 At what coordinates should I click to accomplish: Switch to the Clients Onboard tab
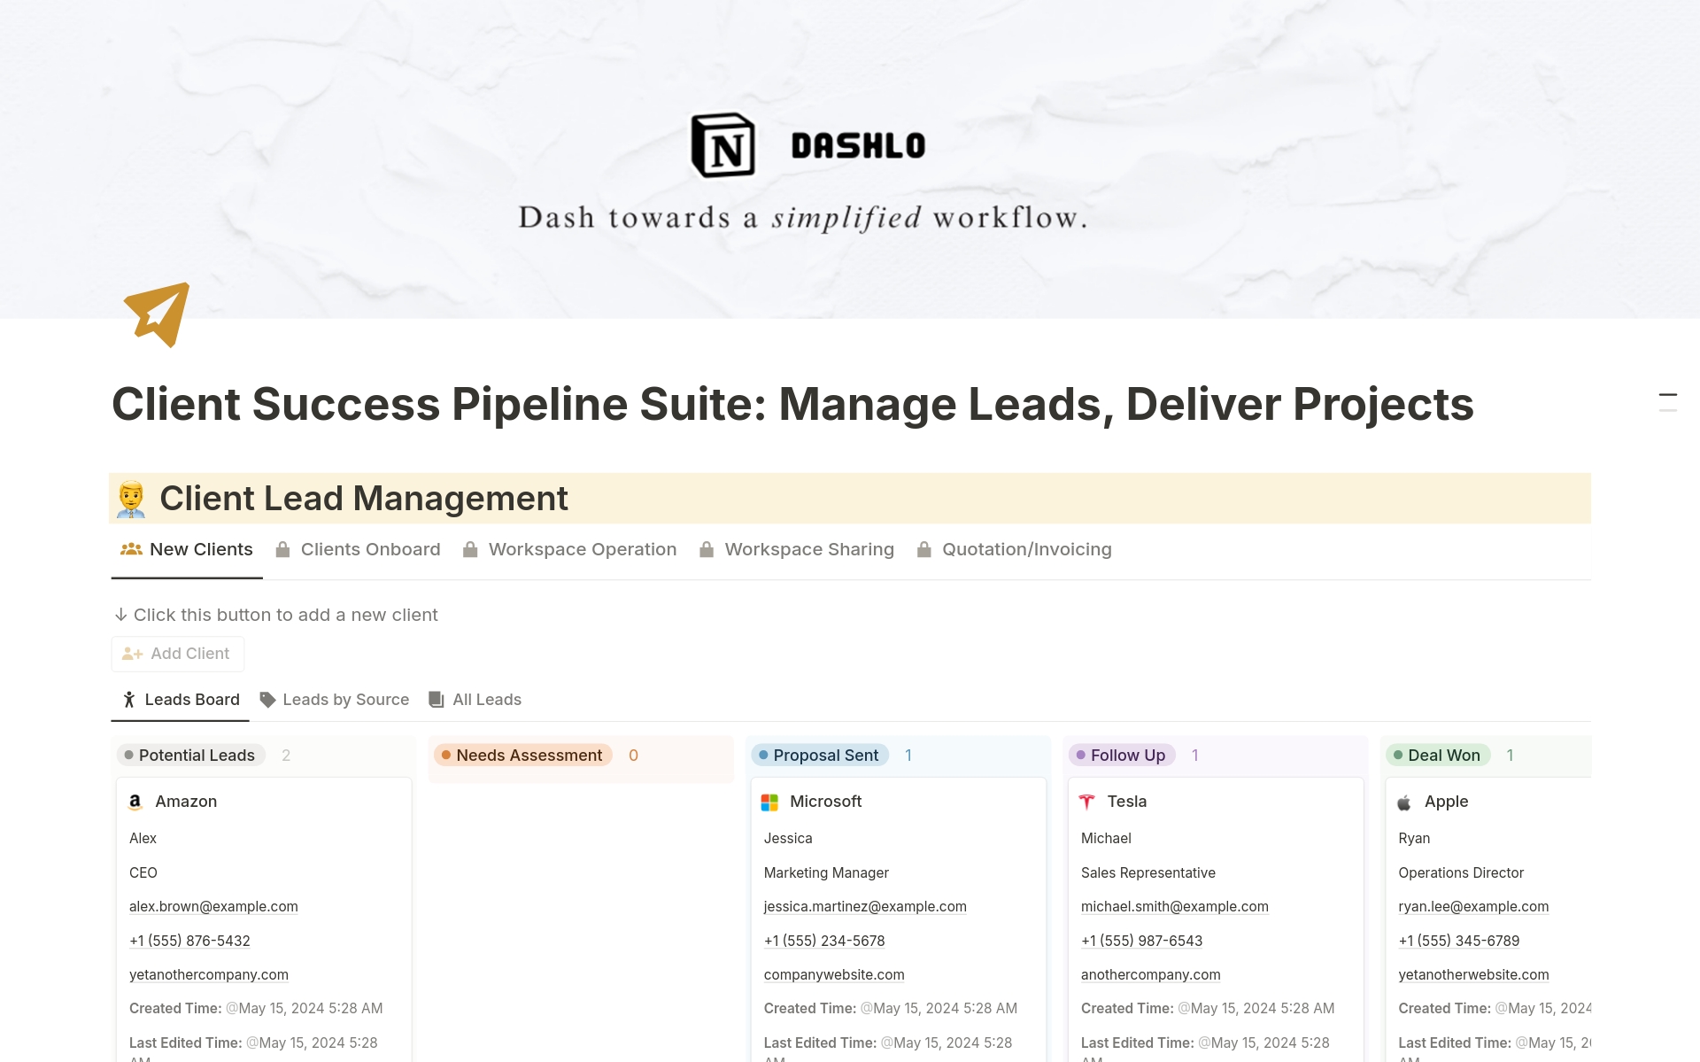[x=370, y=549]
